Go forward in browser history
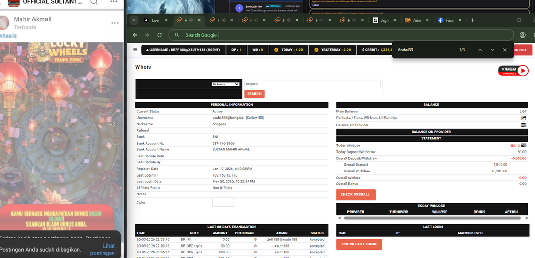Viewport: 535px width, 258px height. [147, 35]
